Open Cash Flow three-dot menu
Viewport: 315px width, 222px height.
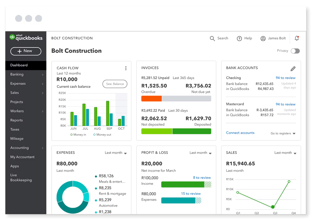click(126, 68)
